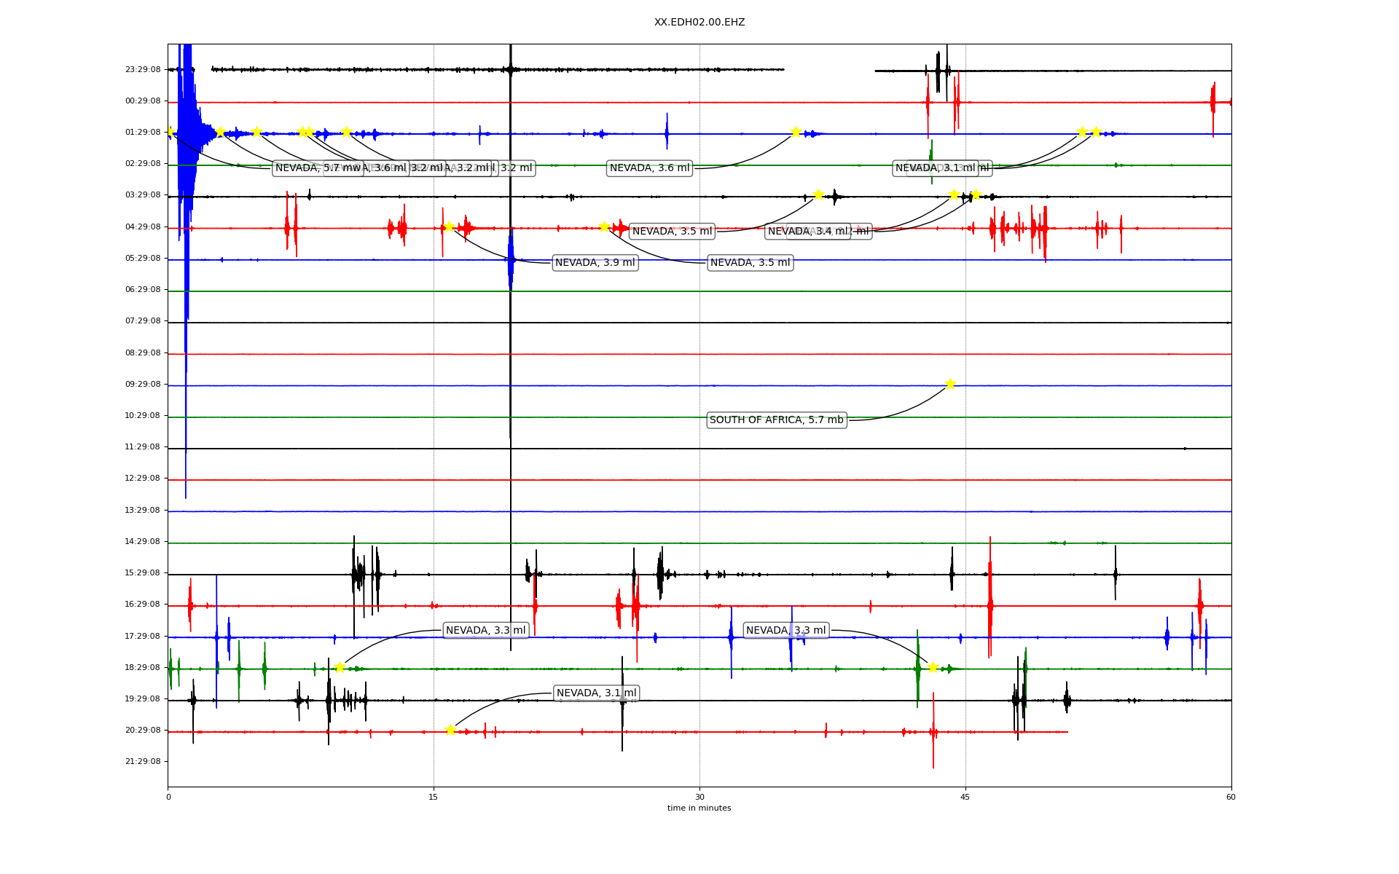This screenshot has height=874, width=1399.
Task: Click the 30 minute tick label
Action: (x=699, y=797)
